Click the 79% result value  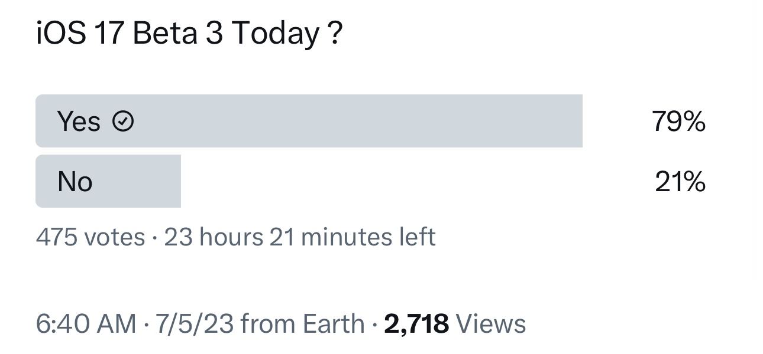(x=678, y=122)
